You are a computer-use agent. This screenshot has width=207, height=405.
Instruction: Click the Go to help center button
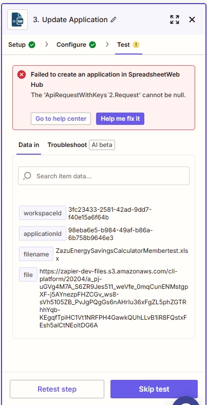(x=61, y=119)
